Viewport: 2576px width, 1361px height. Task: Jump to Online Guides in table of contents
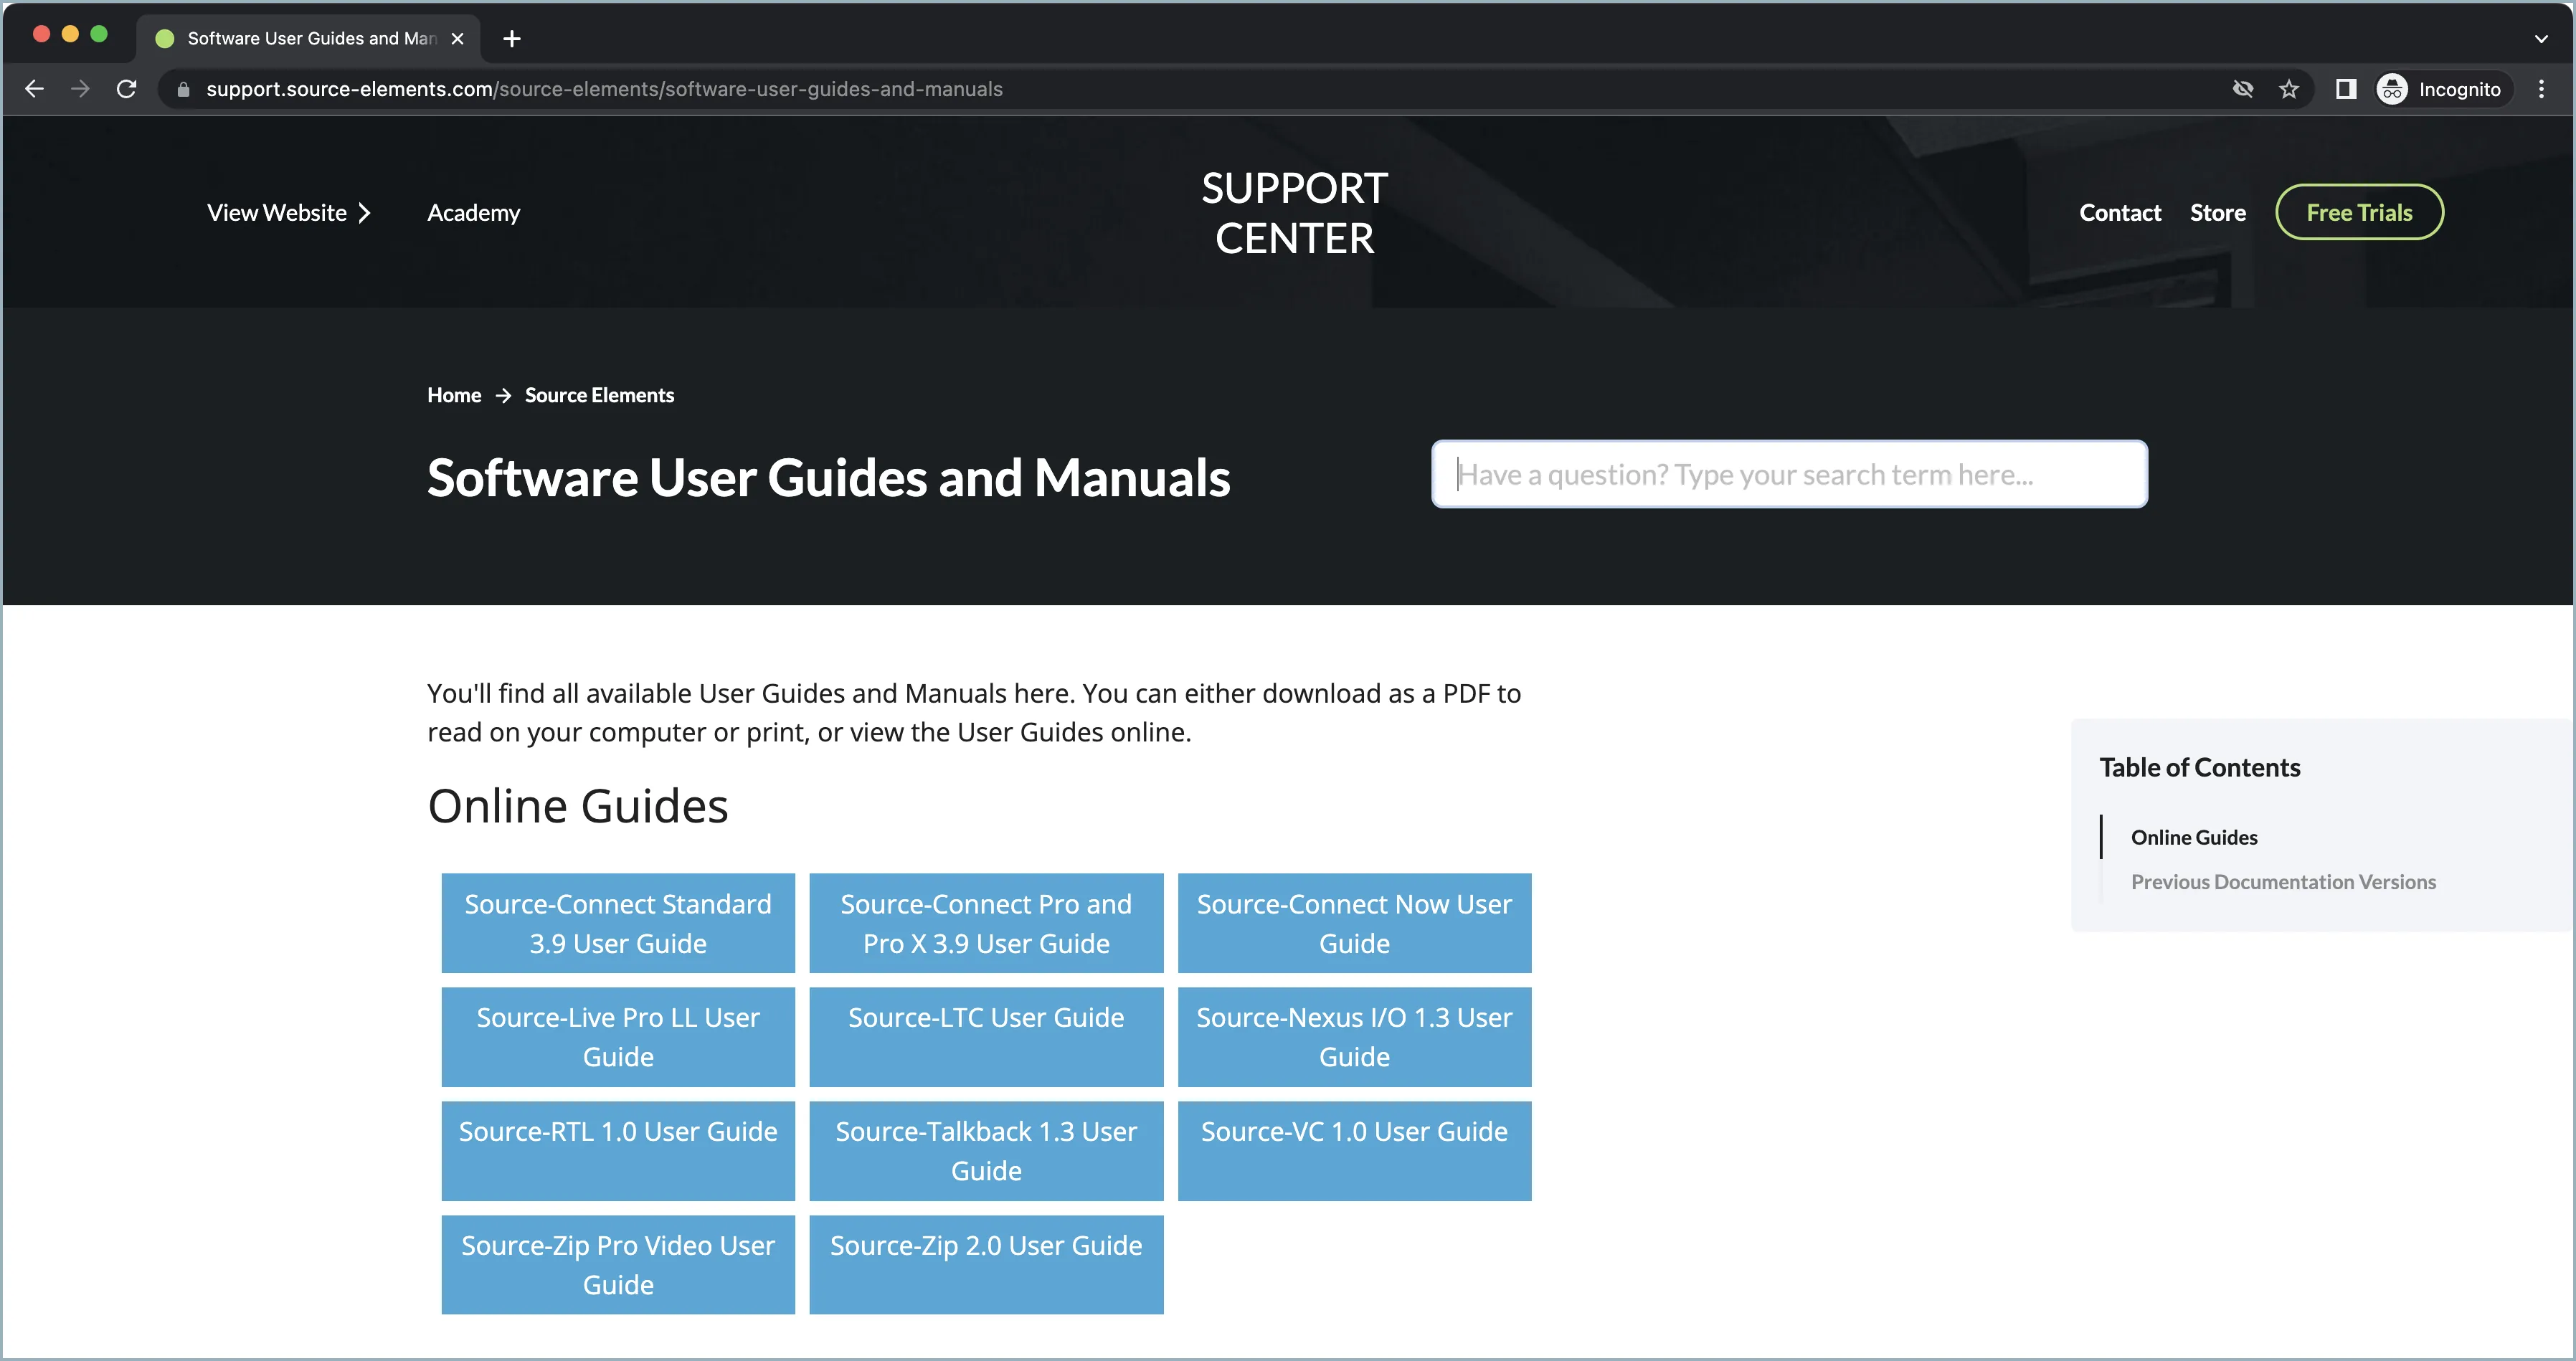[2194, 837]
